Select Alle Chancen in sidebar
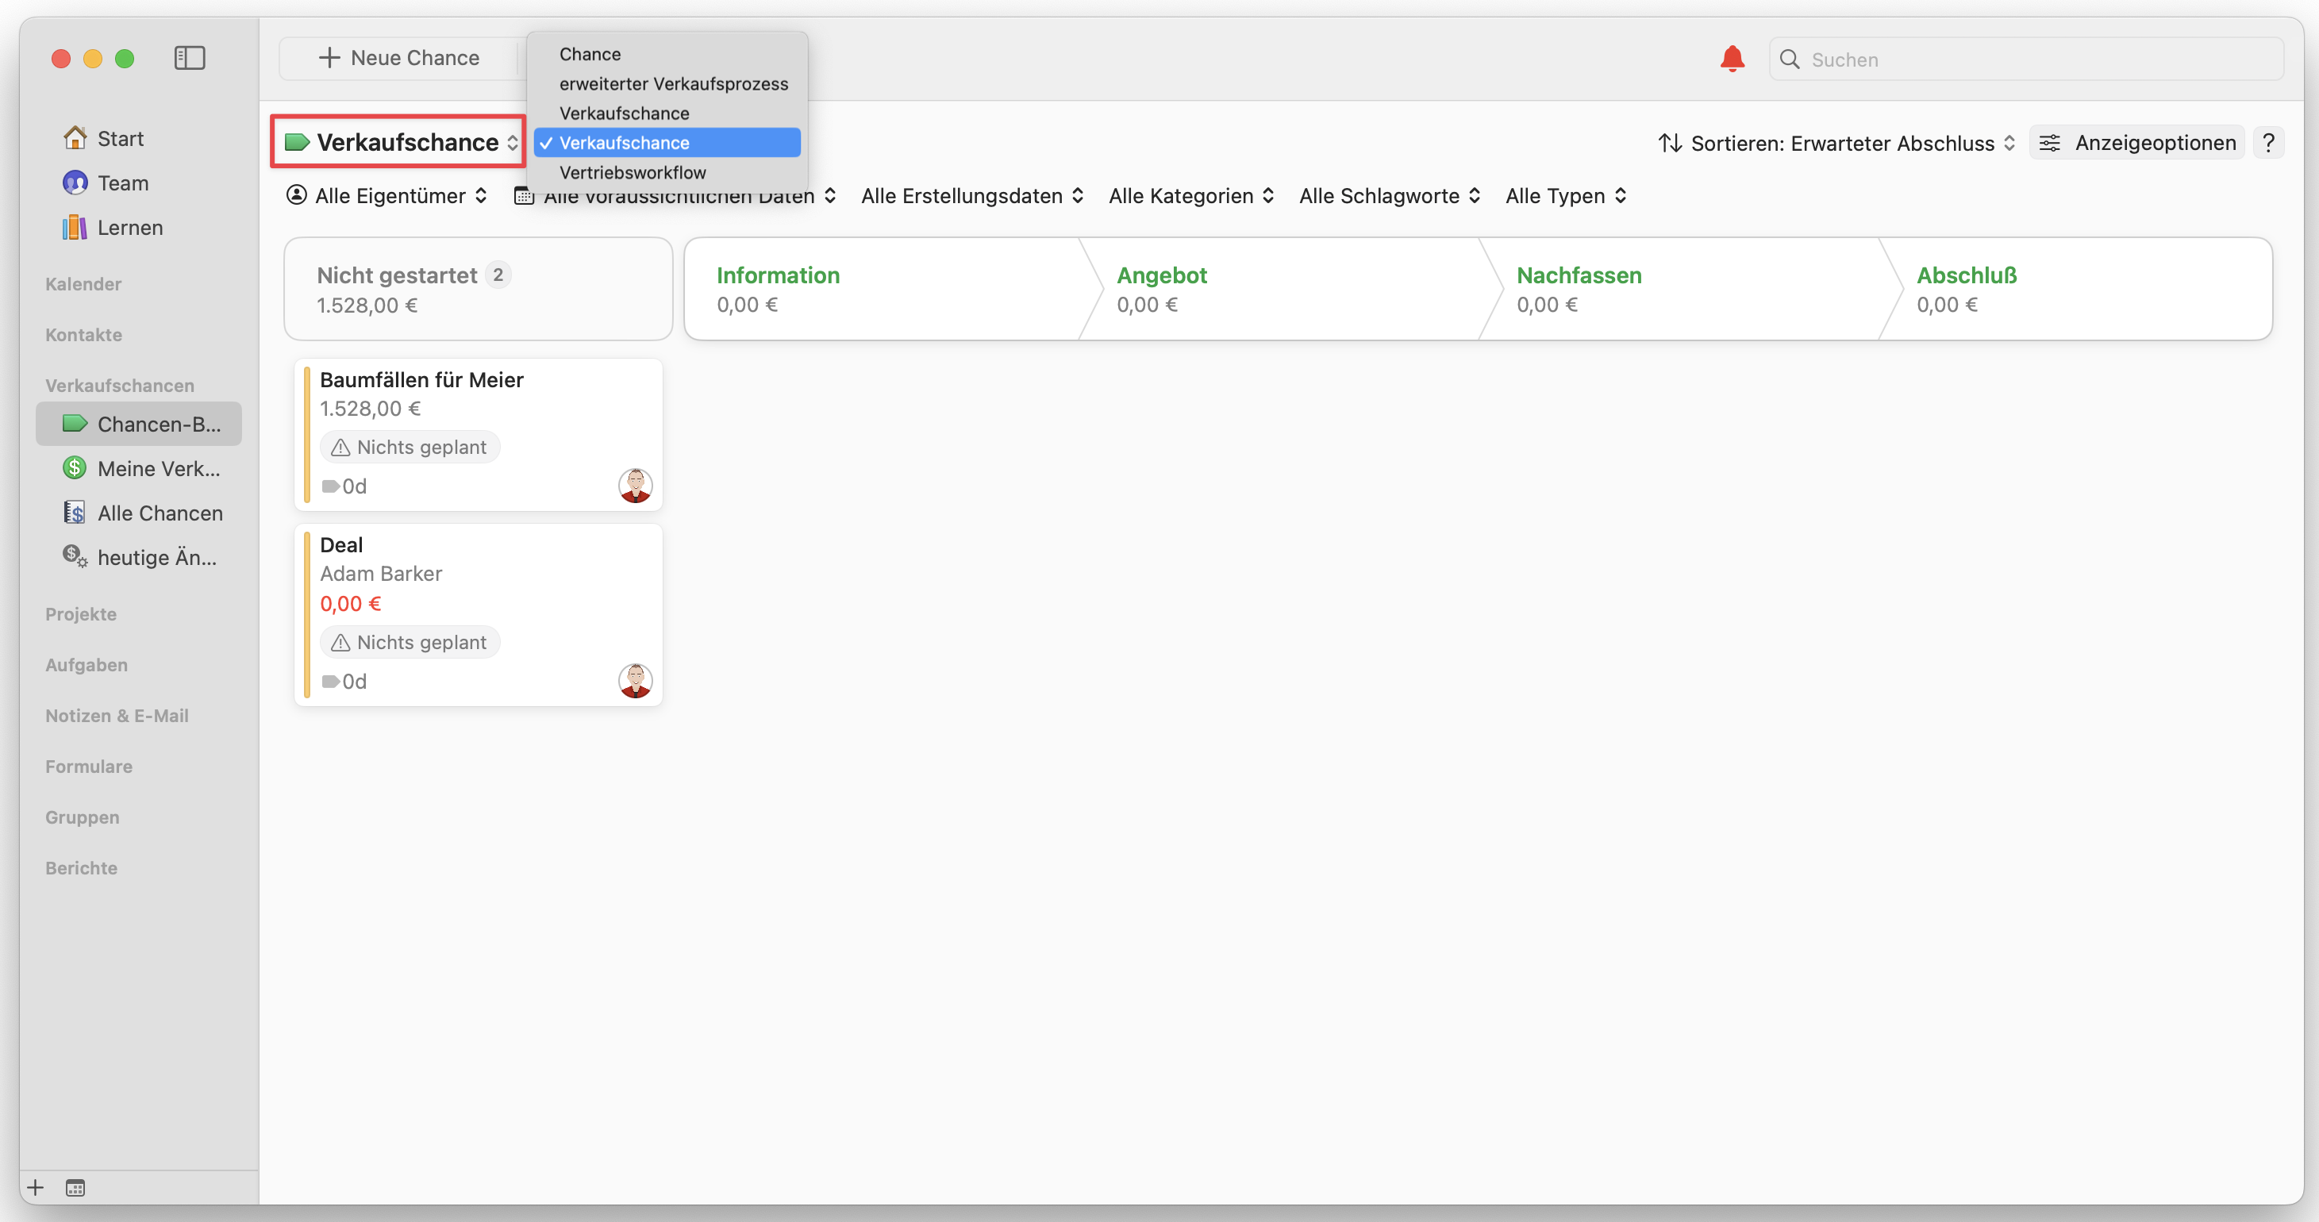This screenshot has width=2319, height=1222. click(160, 512)
